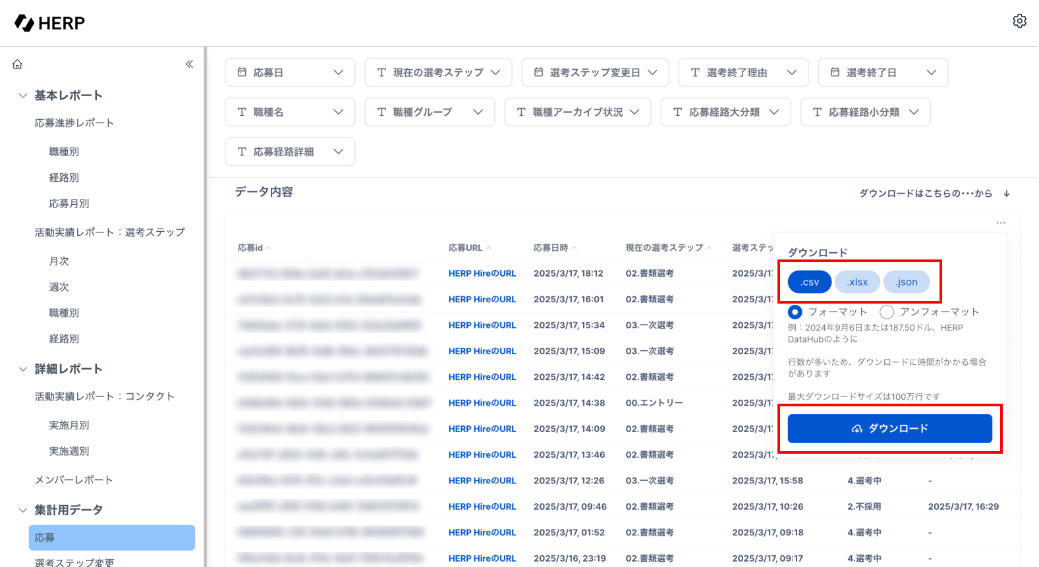Open 応募進捗レポート in sidebar
This screenshot has width=1039, height=567.
[x=74, y=123]
